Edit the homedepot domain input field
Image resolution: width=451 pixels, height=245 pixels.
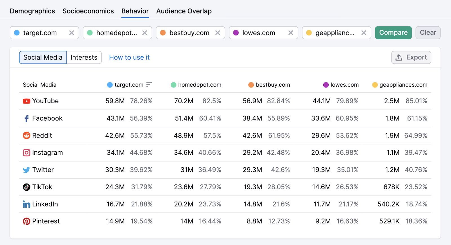116,33
